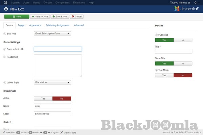Viewport: 203px width, 135px height.
Task: Enable Email Field Active with Yes
Action: 43,99
